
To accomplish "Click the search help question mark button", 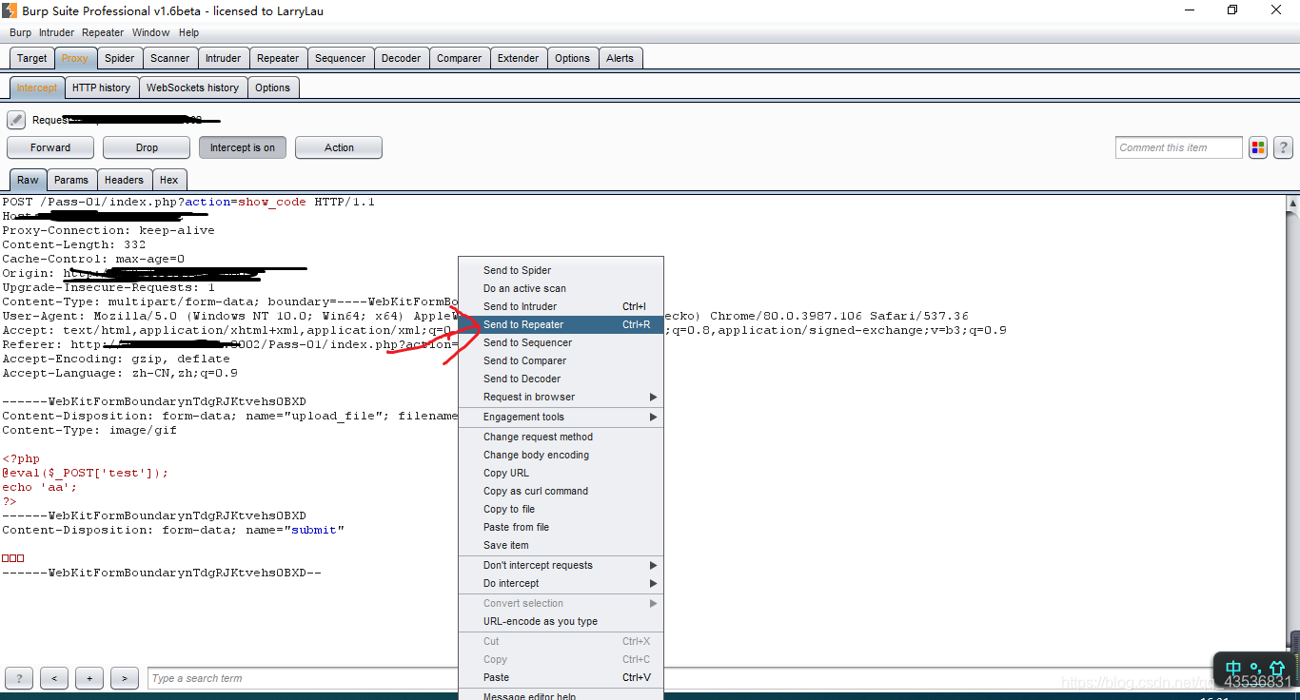I will coord(19,678).
